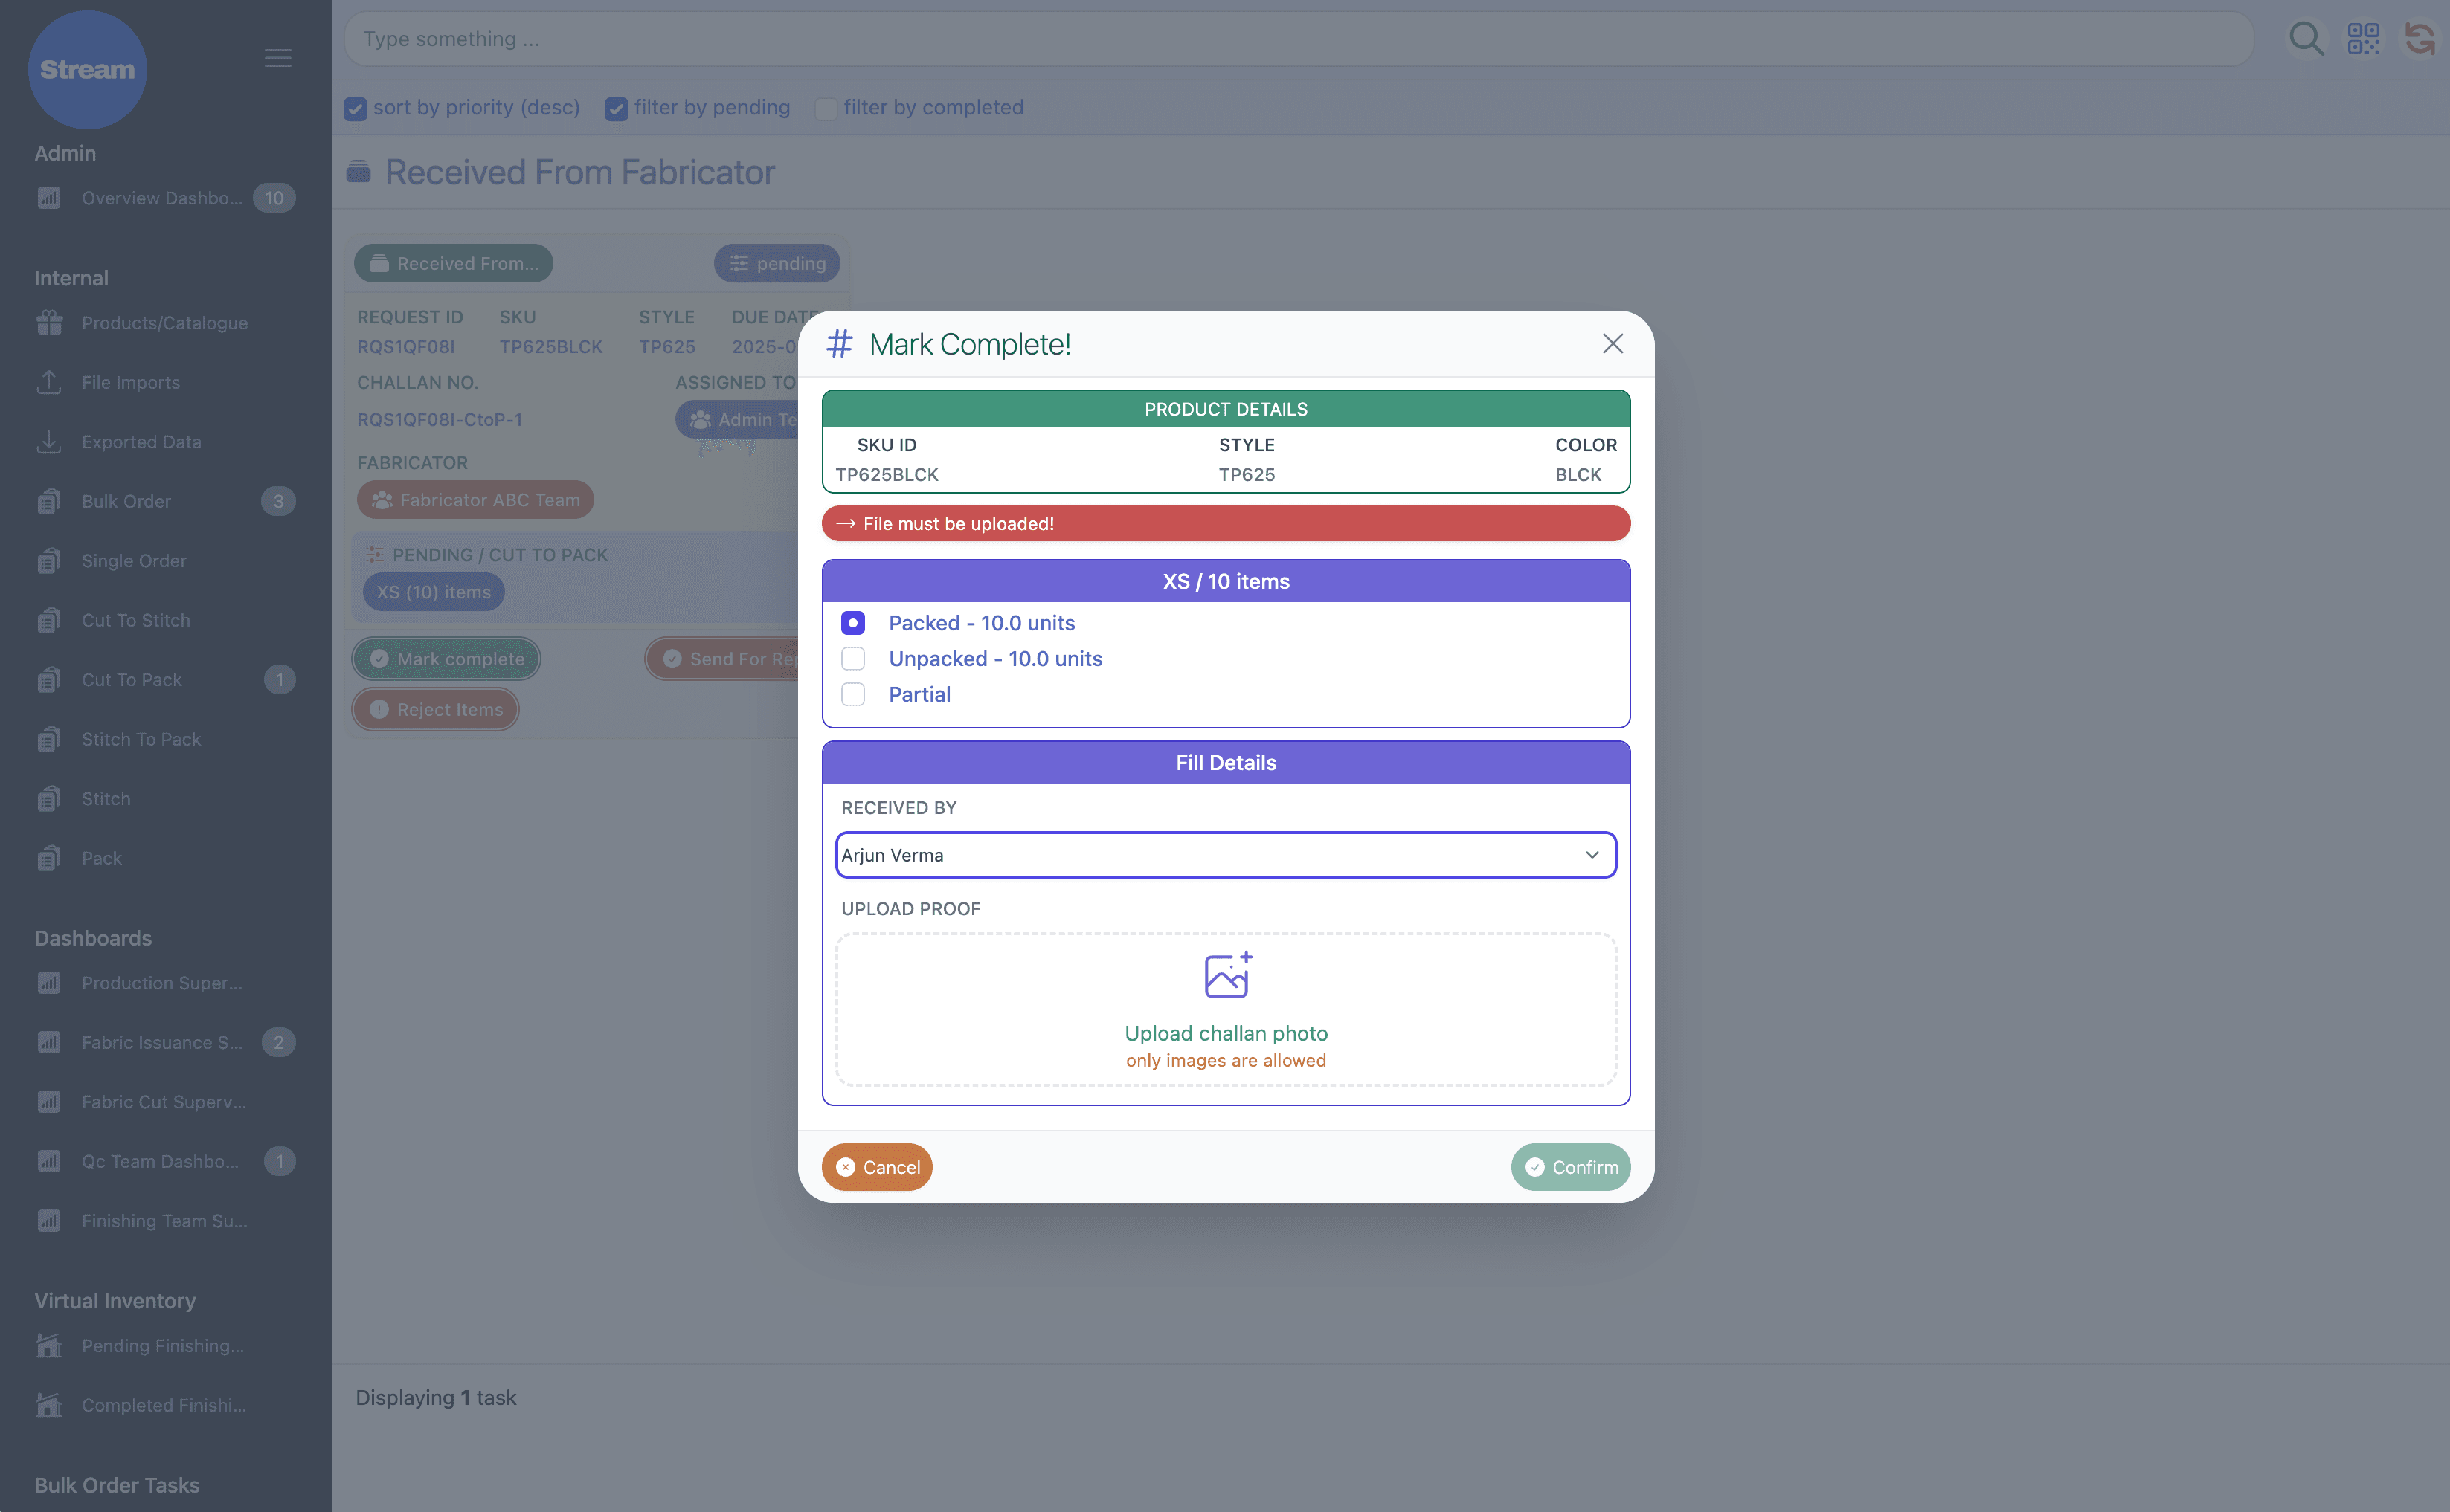Screen dimensions: 2450x1512
Task: Open Overview Dashboard in sidebar
Action: pyautogui.click(x=165, y=198)
